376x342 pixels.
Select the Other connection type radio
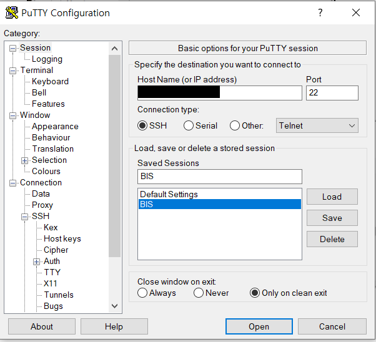pyautogui.click(x=235, y=125)
